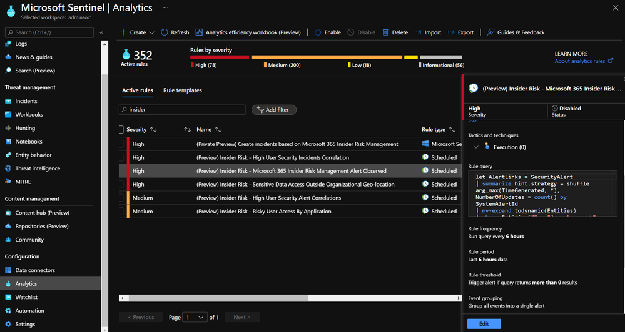Open Data connectors icon
The image size is (625, 332).
pos(8,270)
